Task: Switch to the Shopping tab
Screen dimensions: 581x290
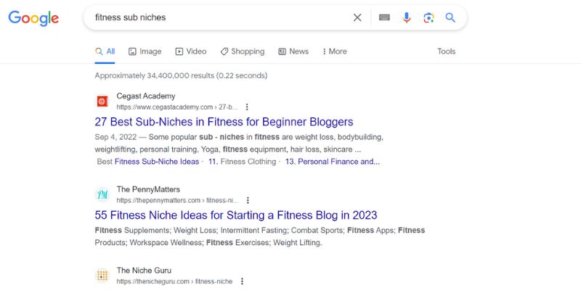Action: [x=243, y=51]
